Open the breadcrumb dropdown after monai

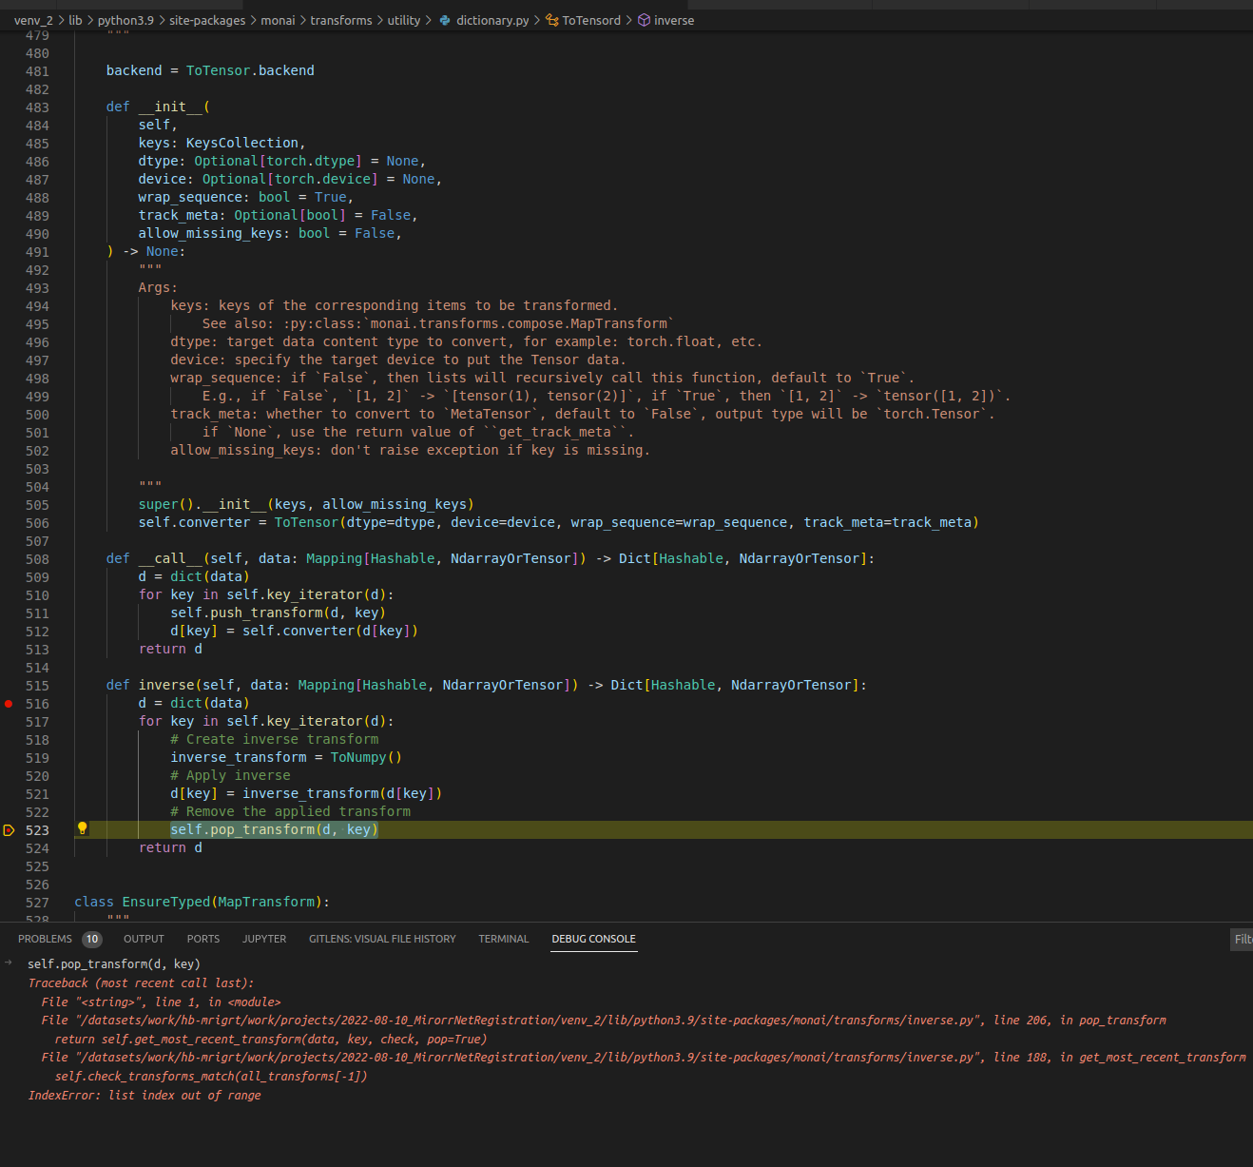click(x=301, y=20)
